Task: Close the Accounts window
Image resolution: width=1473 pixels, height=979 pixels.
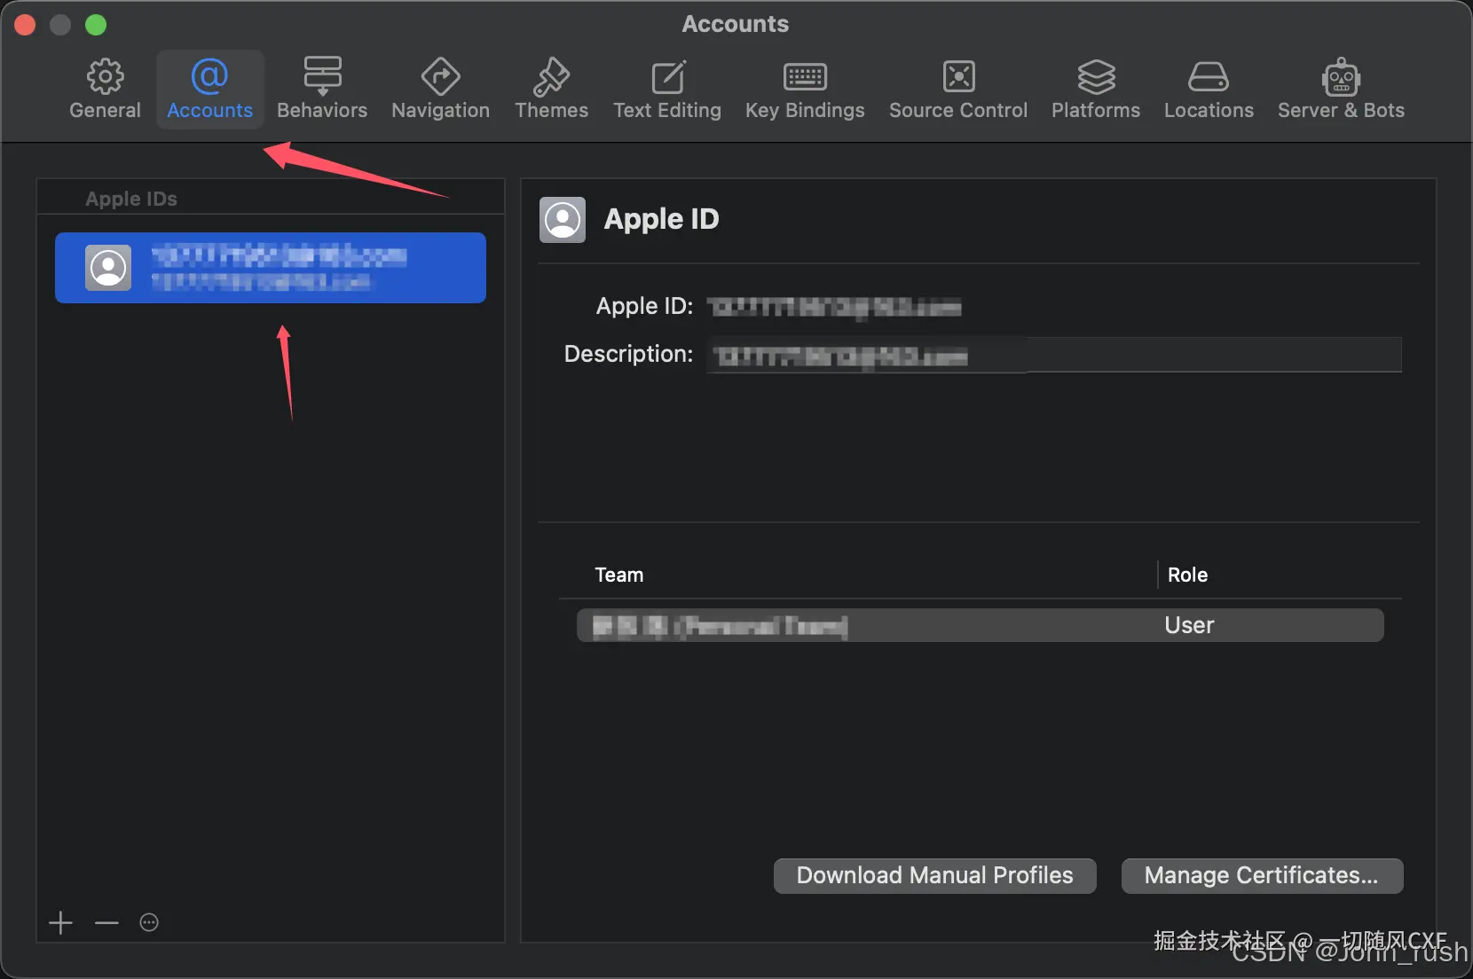Action: (25, 25)
